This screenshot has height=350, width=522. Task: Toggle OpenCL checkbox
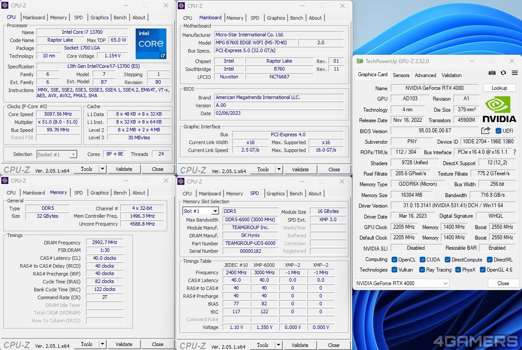click(395, 260)
